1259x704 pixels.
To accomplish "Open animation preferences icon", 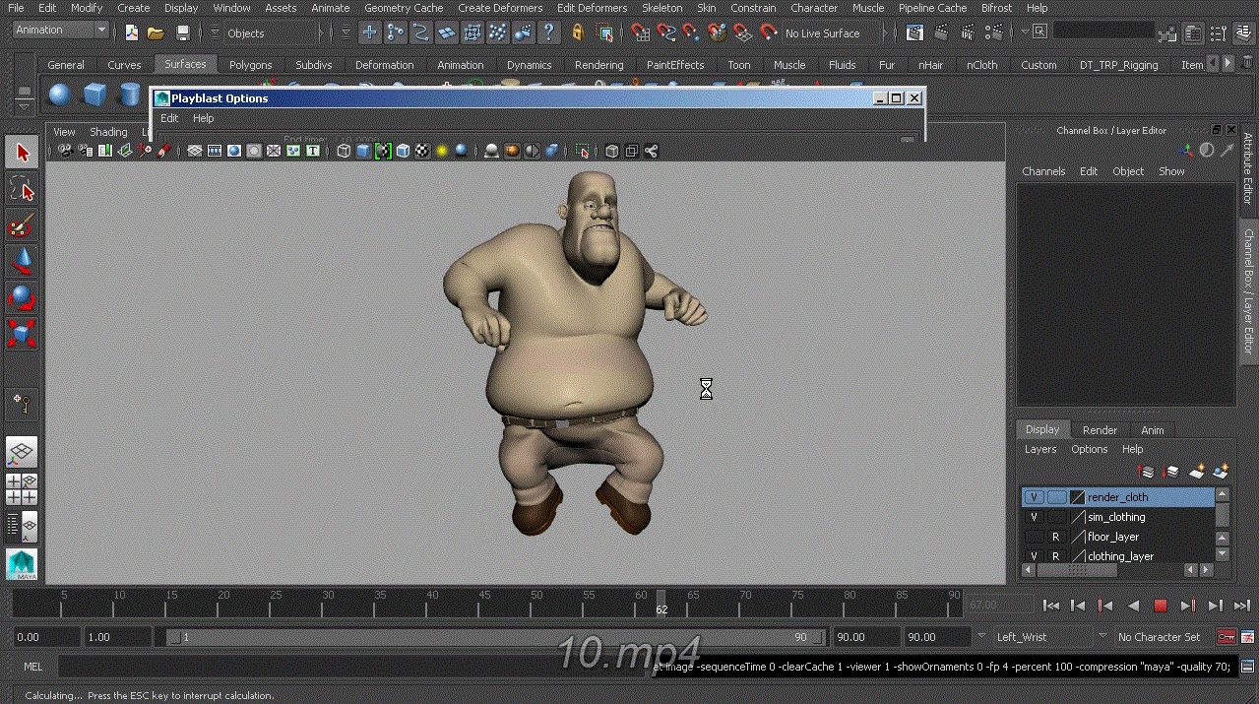I will pyautogui.click(x=1248, y=637).
